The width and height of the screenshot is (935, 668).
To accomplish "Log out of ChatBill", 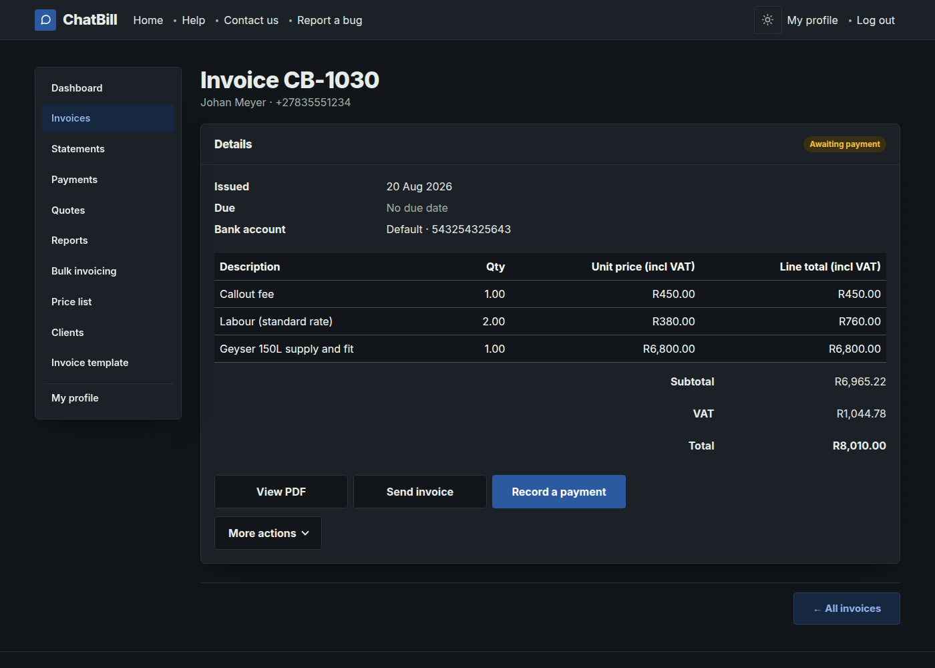I will [876, 20].
